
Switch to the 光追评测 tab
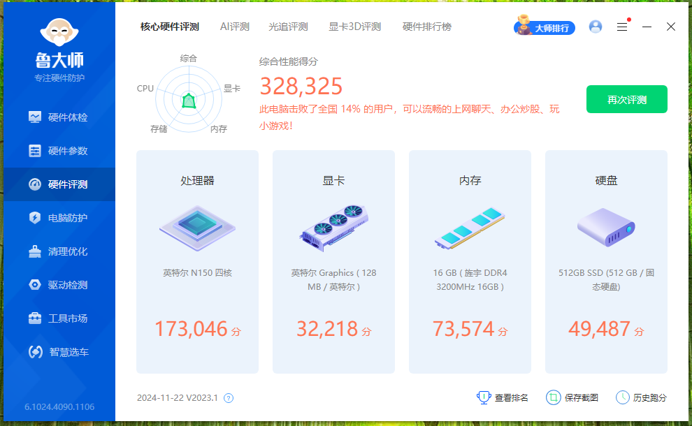click(288, 27)
